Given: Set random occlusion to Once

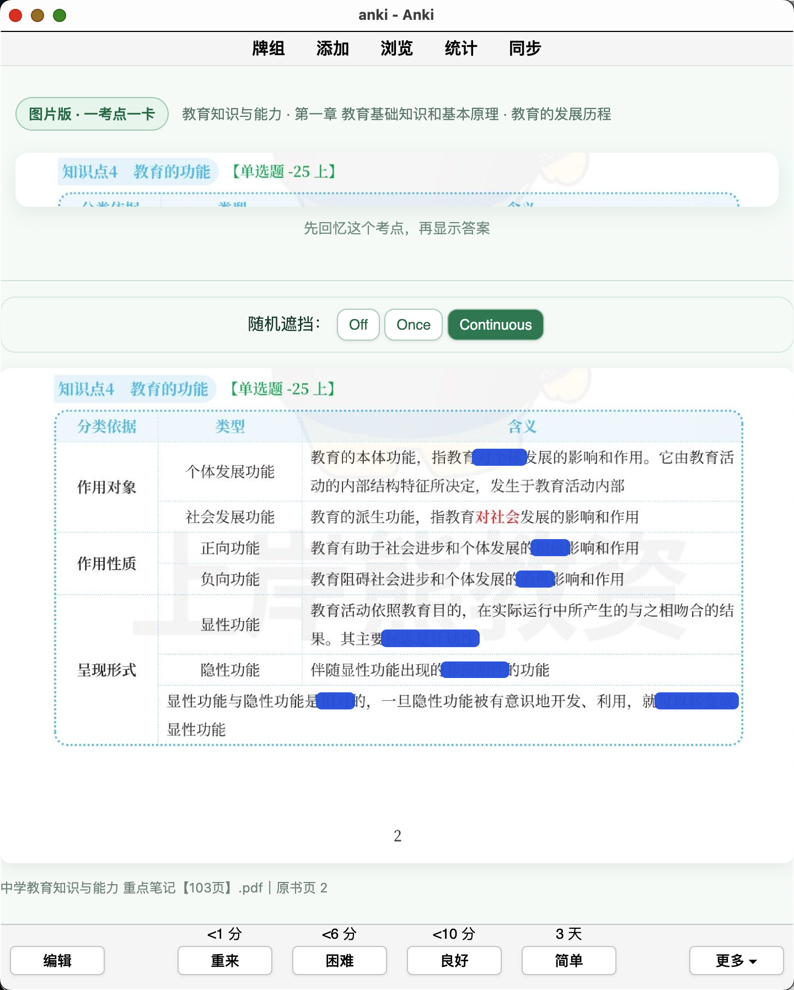Looking at the screenshot, I should coord(414,325).
